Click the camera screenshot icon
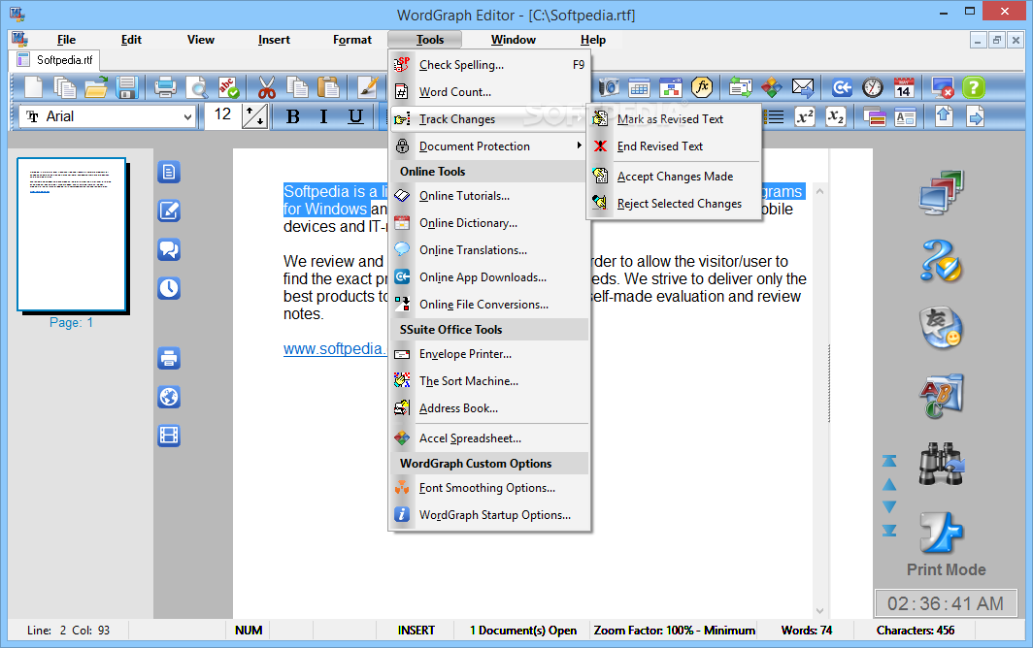The image size is (1033, 648). click(x=609, y=87)
